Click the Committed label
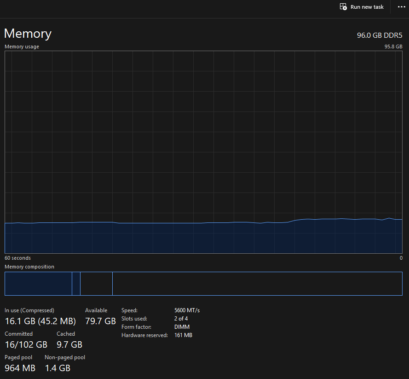 click(x=18, y=334)
